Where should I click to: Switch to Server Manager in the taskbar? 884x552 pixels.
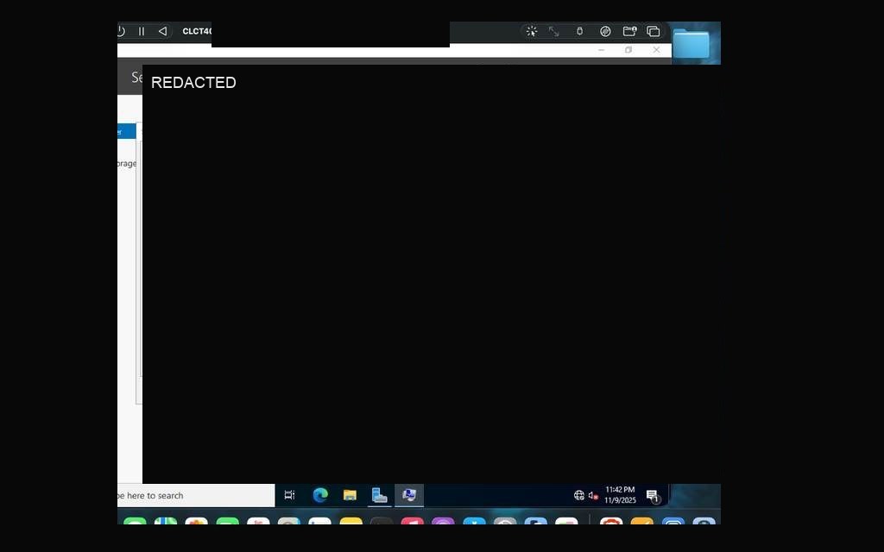click(x=380, y=495)
